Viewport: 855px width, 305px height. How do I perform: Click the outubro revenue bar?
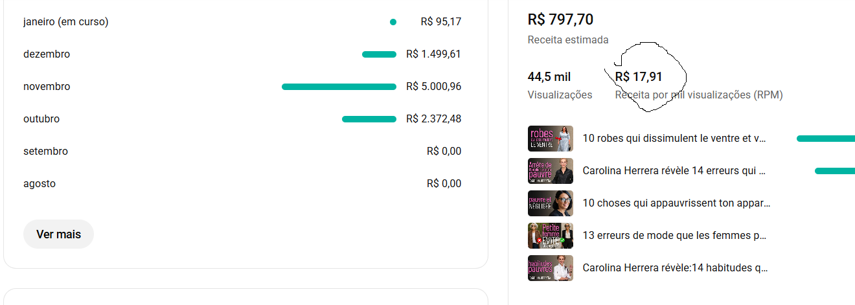(x=369, y=119)
